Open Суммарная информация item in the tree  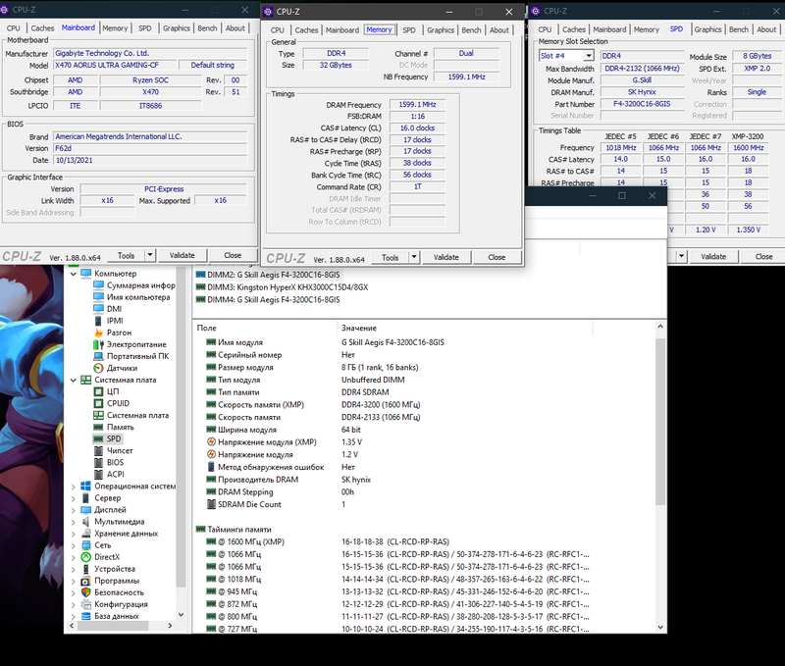click(x=134, y=285)
